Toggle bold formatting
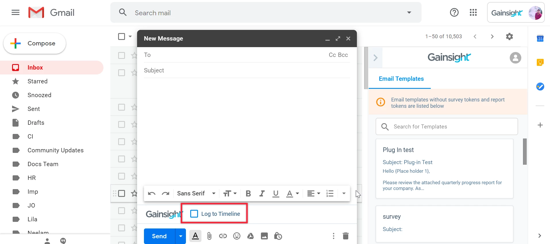Viewport: 550px width, 244px height. point(248,193)
